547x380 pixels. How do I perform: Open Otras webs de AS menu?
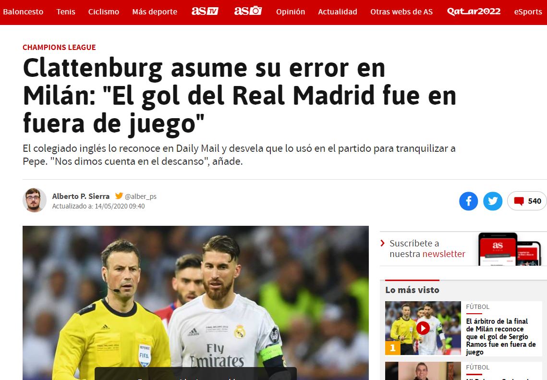(x=401, y=12)
